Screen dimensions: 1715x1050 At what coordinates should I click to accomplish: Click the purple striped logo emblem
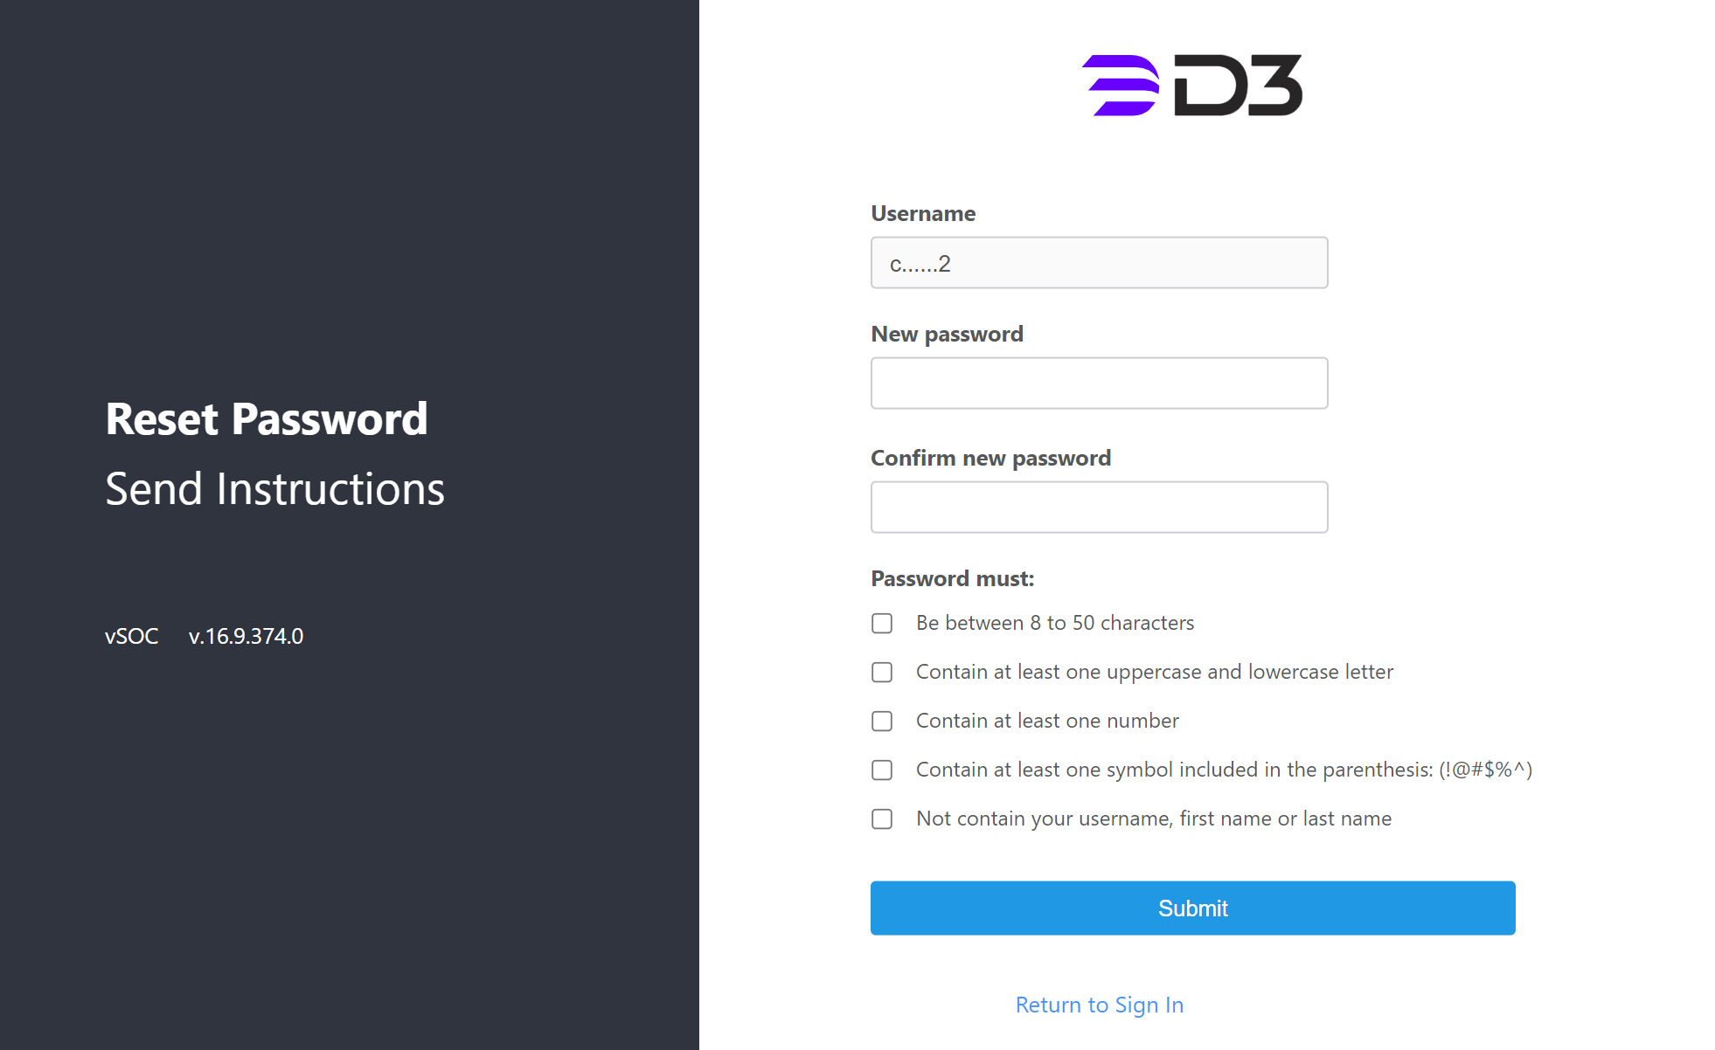pos(1121,86)
